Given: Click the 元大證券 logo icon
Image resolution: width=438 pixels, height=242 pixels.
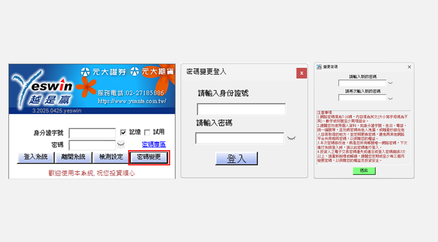Looking at the screenshot, I should 85,72.
